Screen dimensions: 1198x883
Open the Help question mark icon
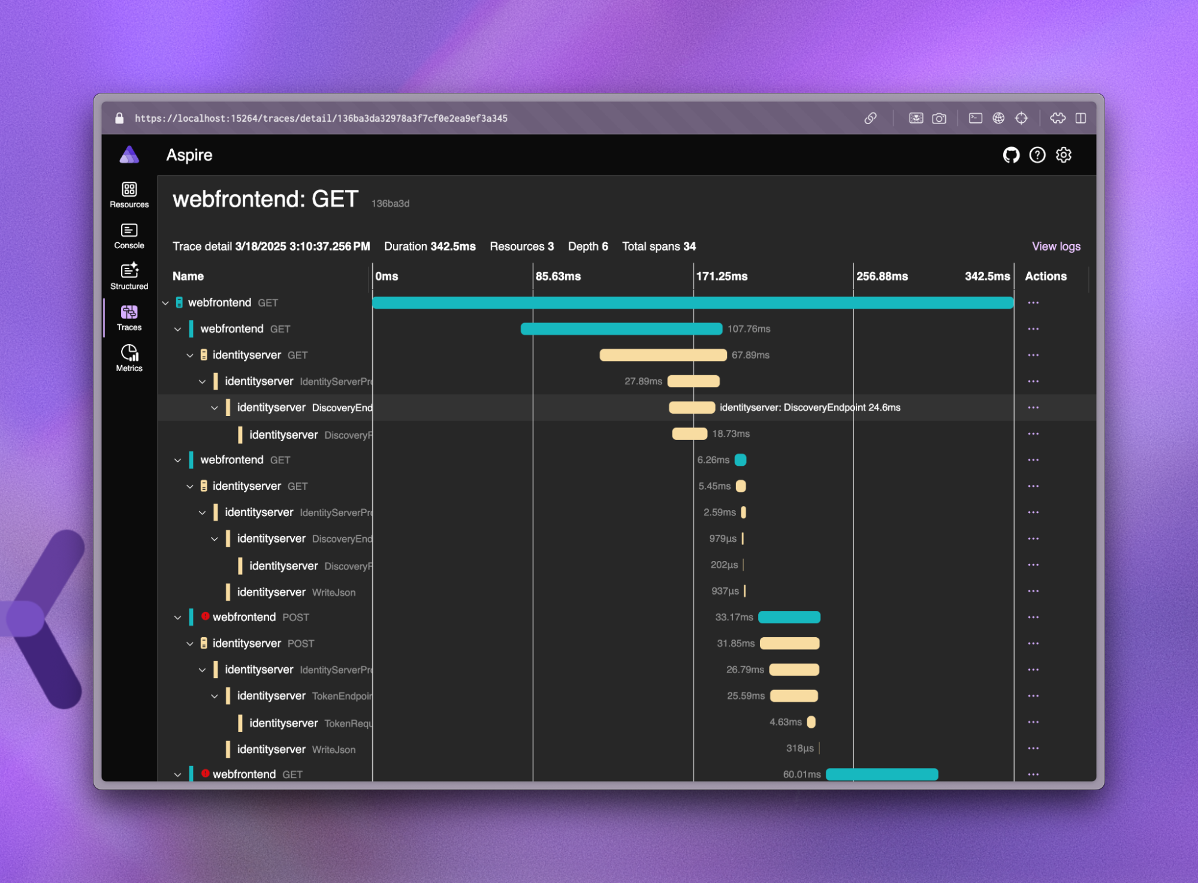pyautogui.click(x=1037, y=155)
